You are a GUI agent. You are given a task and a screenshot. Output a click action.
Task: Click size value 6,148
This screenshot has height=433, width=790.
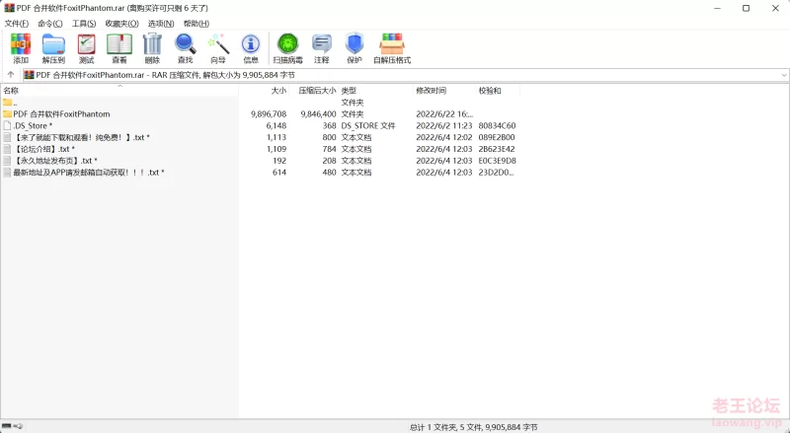pyautogui.click(x=276, y=125)
